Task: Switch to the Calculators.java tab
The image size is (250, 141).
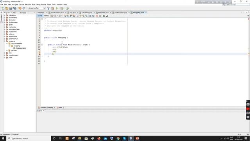Action: coord(87,13)
